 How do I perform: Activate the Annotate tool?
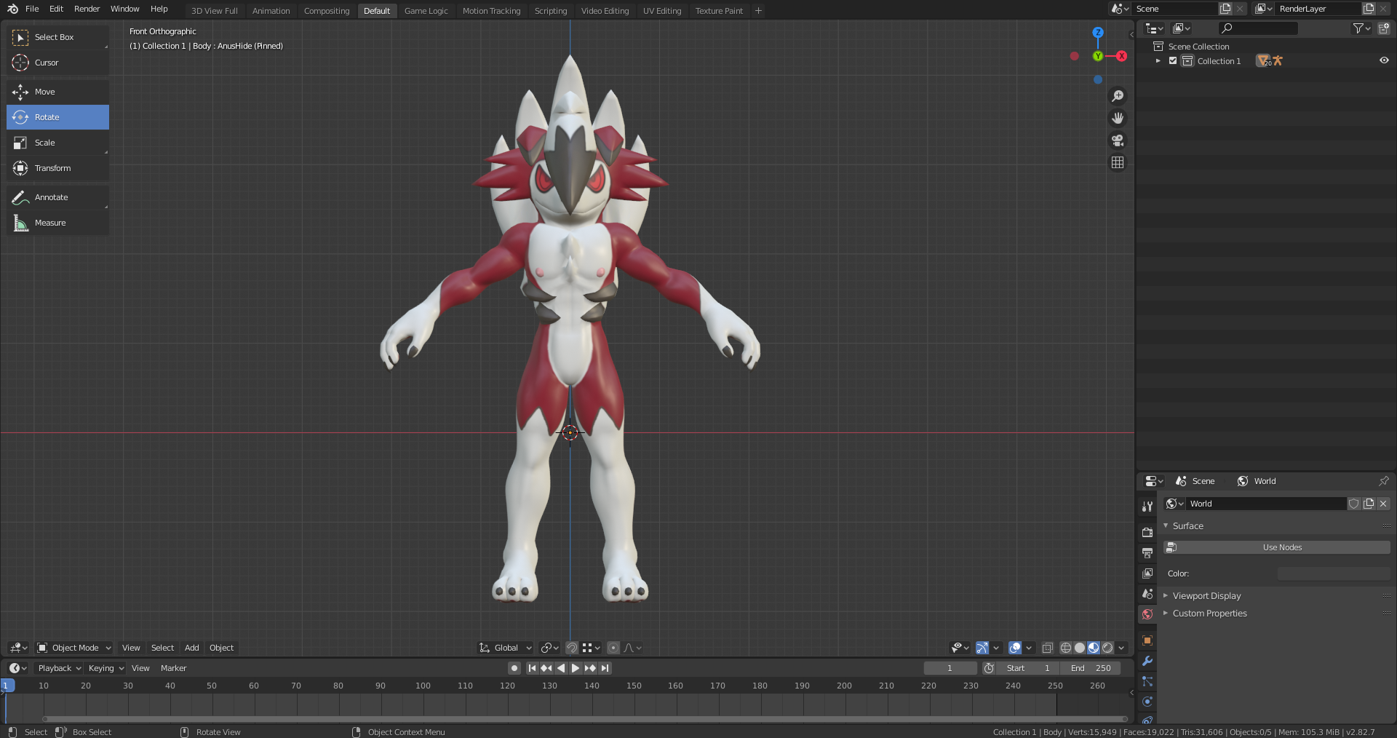pos(57,197)
